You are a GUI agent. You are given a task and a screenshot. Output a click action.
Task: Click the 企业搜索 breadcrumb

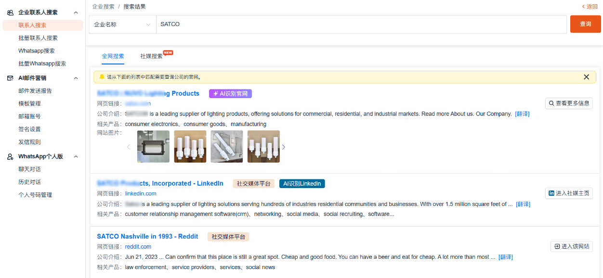[x=104, y=7]
